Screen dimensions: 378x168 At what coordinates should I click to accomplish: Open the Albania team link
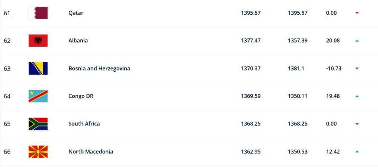click(78, 40)
